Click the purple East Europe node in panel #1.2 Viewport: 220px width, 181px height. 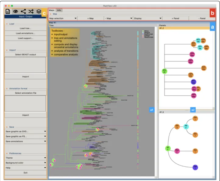(193, 82)
